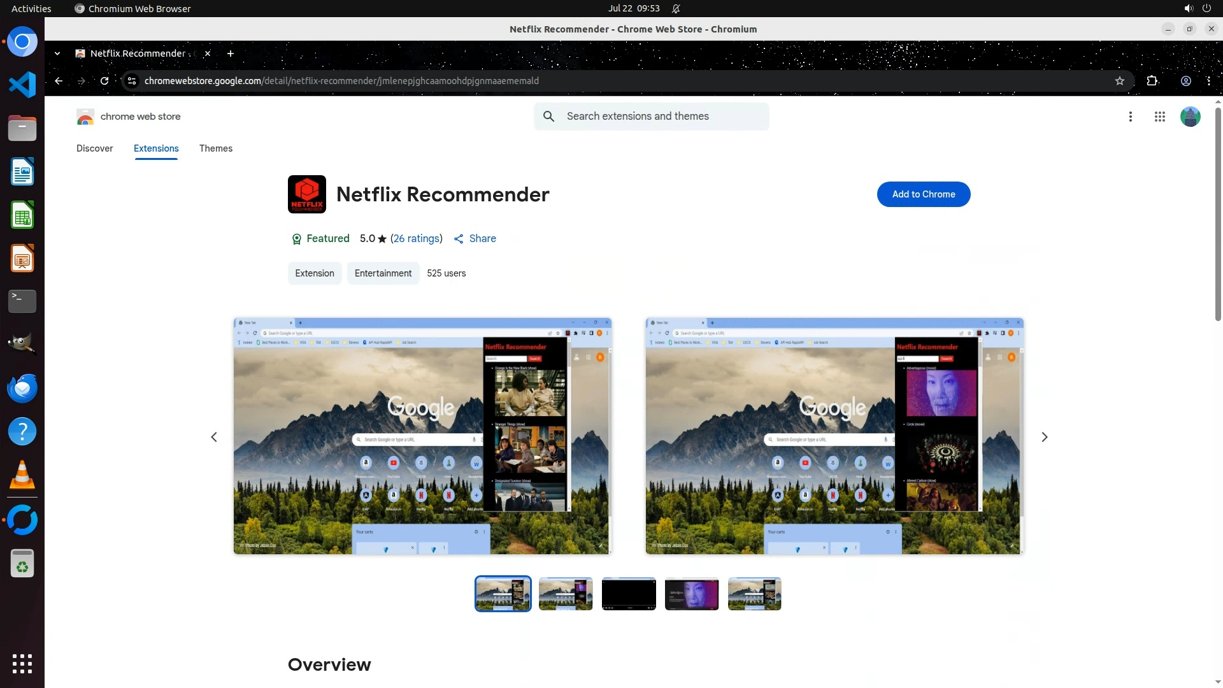Select the third screenshot thumbnail
Image resolution: width=1223 pixels, height=688 pixels.
[x=628, y=594]
